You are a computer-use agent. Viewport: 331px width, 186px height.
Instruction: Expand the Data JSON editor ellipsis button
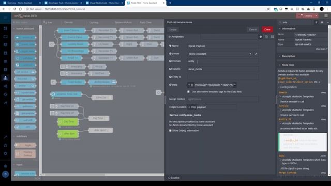(234, 85)
